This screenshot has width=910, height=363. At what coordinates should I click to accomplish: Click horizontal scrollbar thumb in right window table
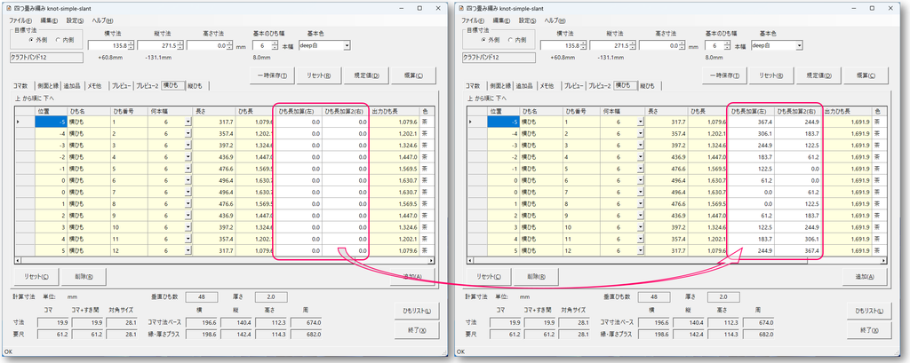pos(640,261)
